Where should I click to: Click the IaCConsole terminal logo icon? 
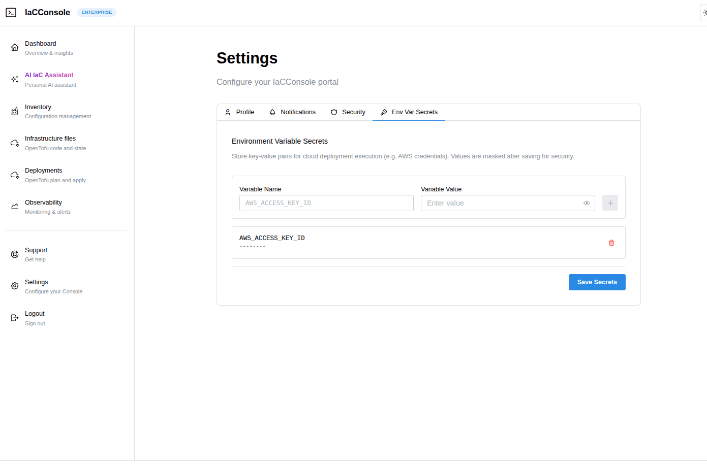(x=11, y=13)
